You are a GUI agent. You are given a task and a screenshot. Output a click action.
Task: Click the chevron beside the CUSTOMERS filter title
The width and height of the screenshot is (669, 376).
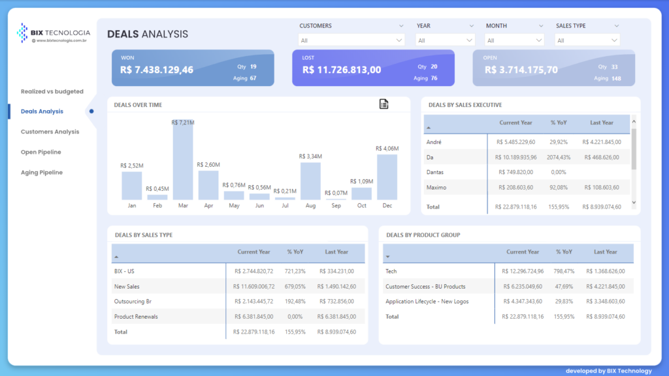(400, 26)
